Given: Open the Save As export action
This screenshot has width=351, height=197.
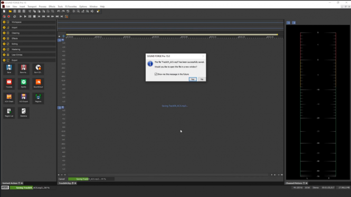Looking at the screenshot, I should [24, 69].
